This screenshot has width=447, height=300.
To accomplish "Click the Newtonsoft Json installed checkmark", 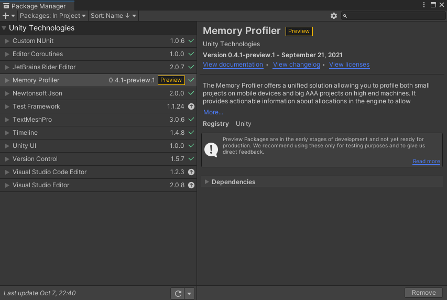I will tap(191, 93).
